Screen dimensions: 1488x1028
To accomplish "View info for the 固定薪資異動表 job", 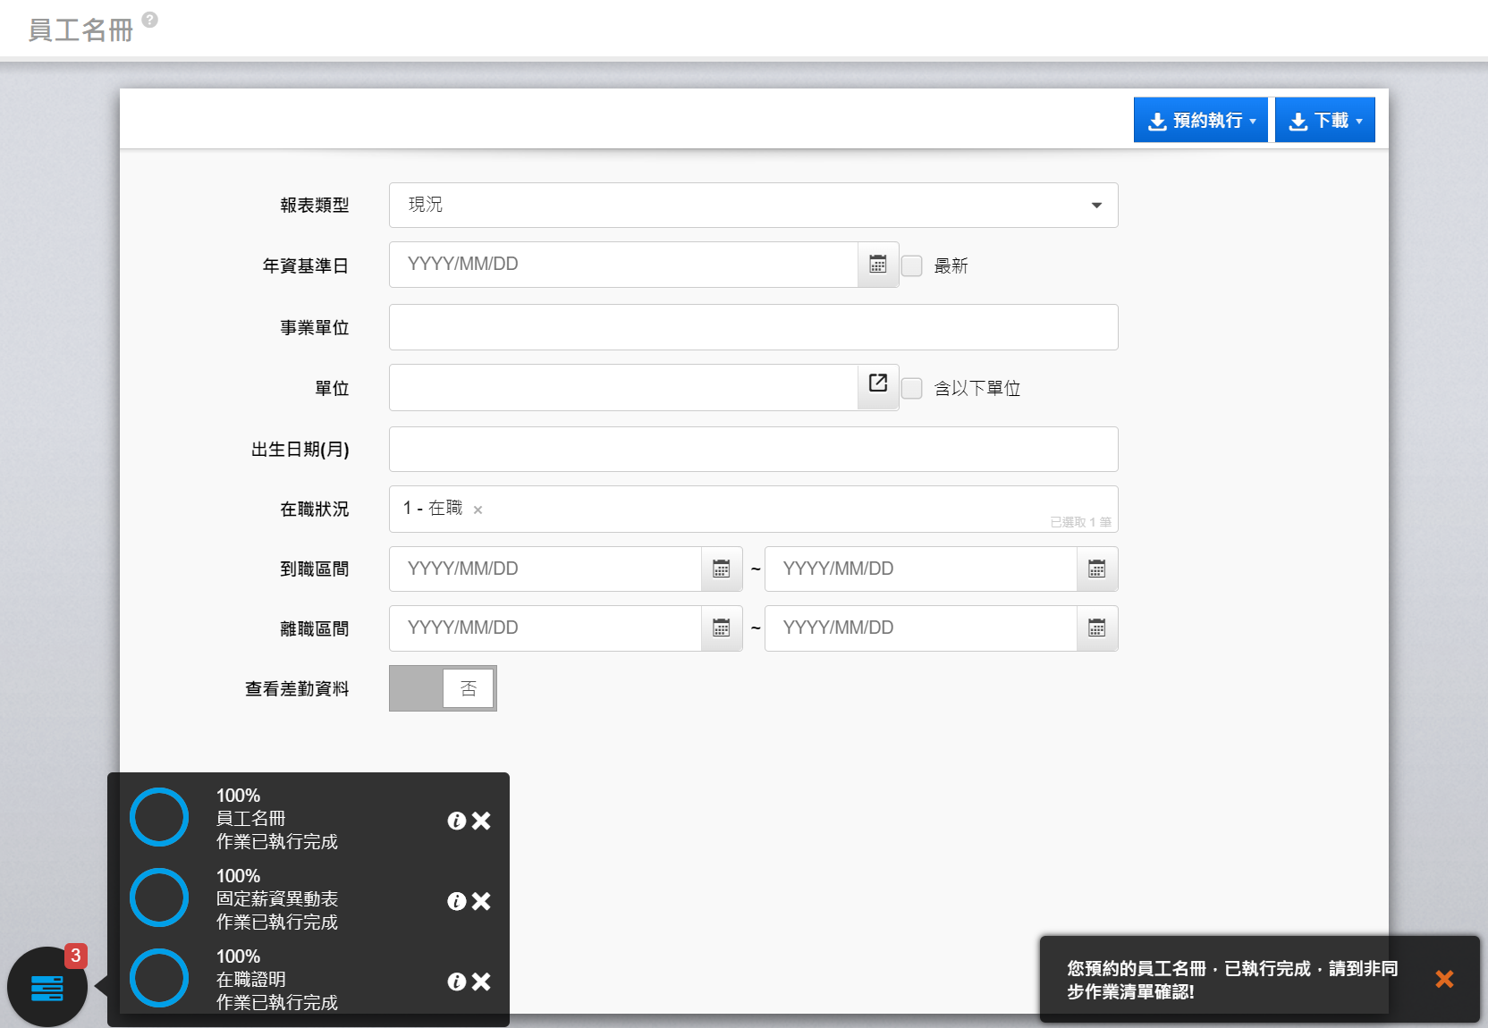I will pyautogui.click(x=456, y=901).
